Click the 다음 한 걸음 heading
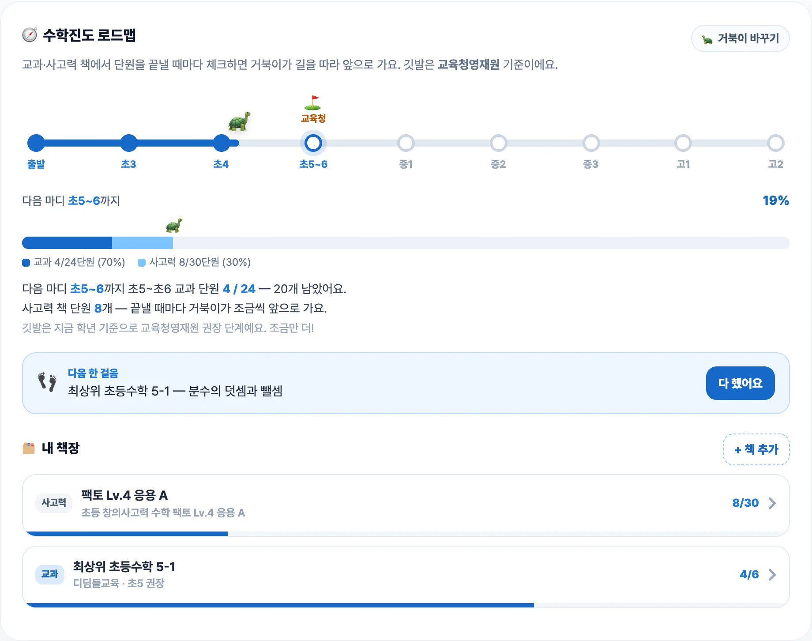Screen dimensions: 812x641 point(93,373)
